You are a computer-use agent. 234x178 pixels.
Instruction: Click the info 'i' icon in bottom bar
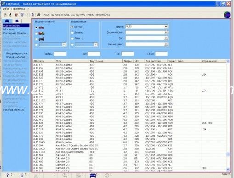(22, 175)
